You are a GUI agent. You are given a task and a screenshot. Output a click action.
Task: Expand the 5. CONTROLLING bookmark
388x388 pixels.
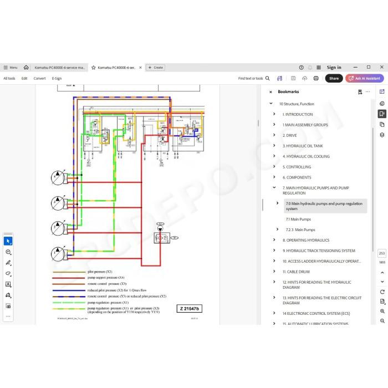click(x=274, y=166)
